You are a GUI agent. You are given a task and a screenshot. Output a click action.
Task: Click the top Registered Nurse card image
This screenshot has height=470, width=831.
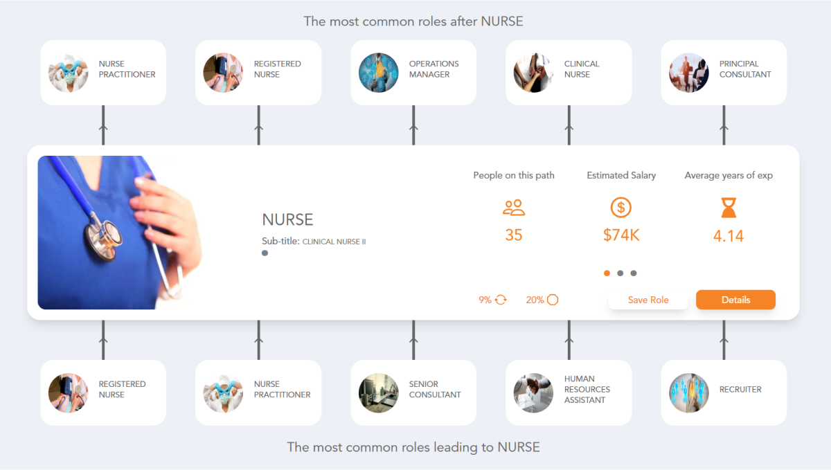click(x=224, y=72)
